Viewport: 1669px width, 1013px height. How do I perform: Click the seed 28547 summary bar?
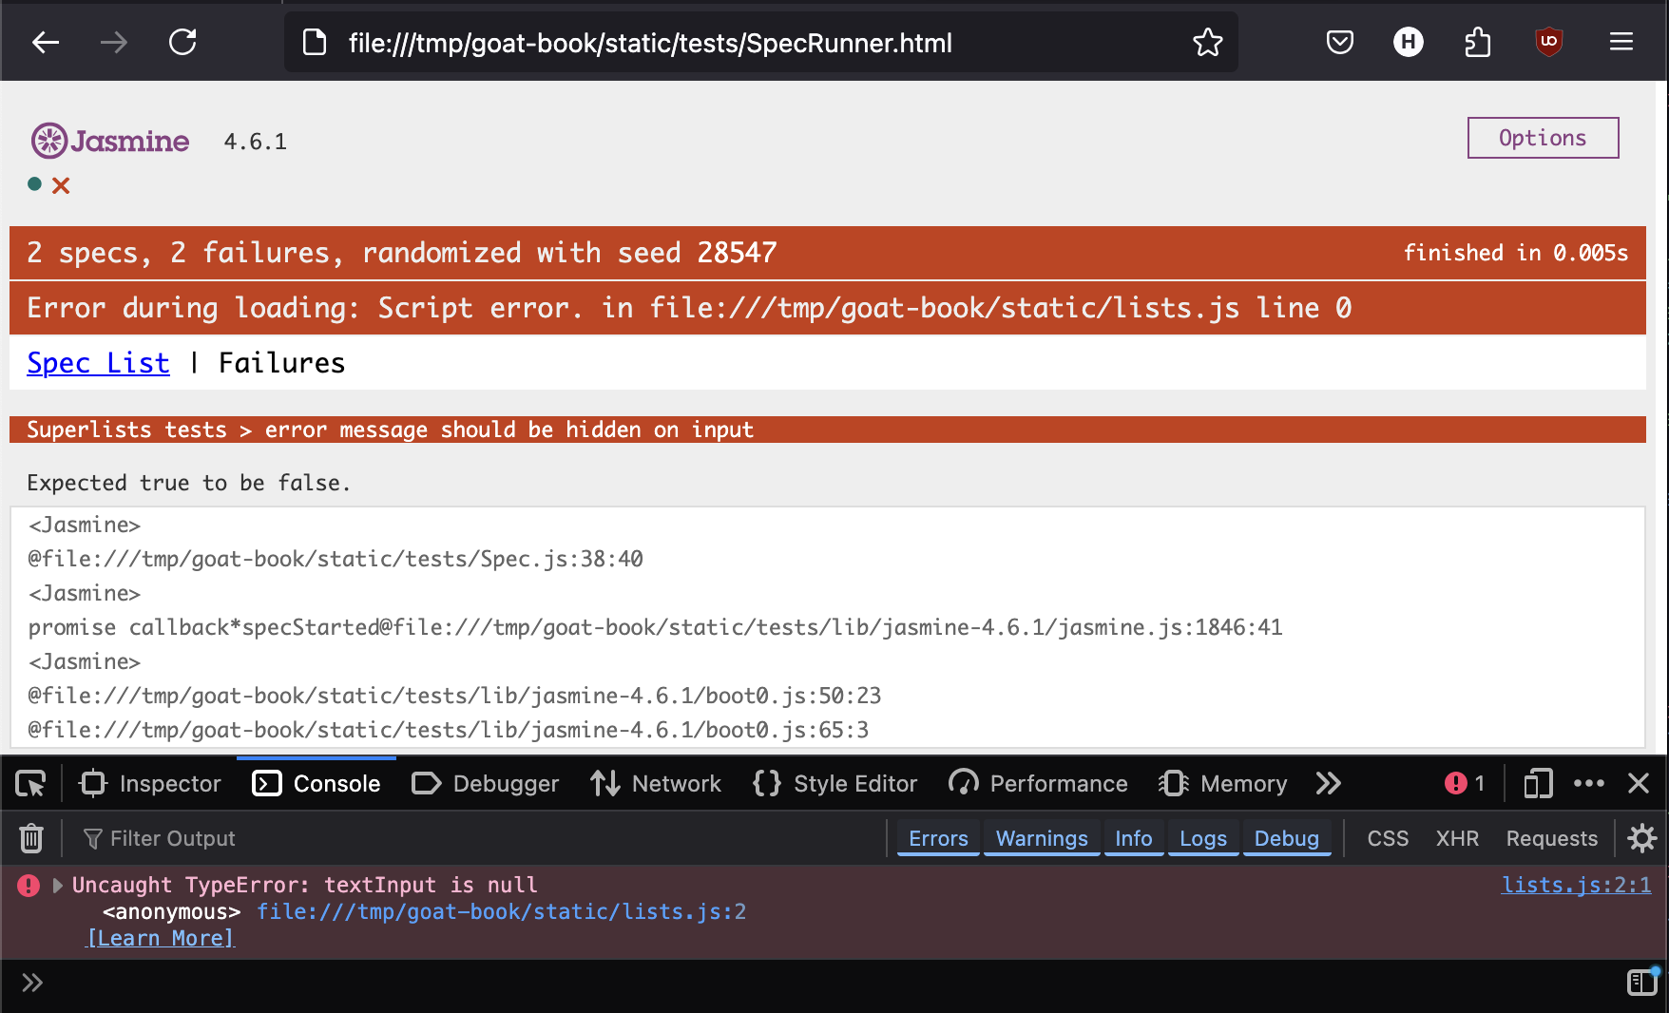tap(827, 253)
